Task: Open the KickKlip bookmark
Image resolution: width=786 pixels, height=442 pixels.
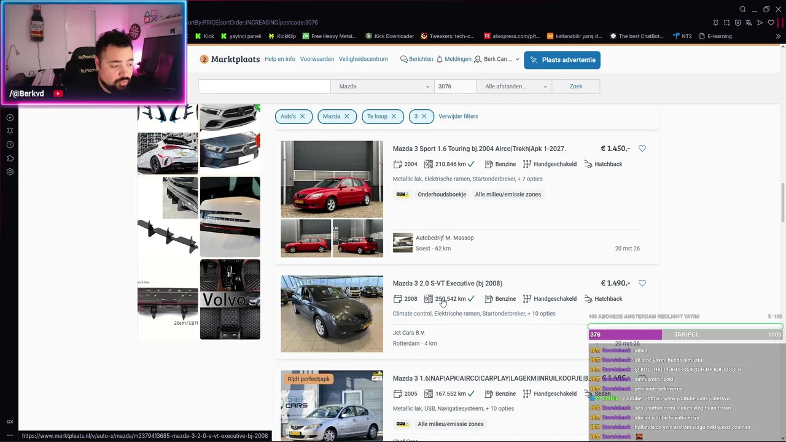Action: coord(282,36)
